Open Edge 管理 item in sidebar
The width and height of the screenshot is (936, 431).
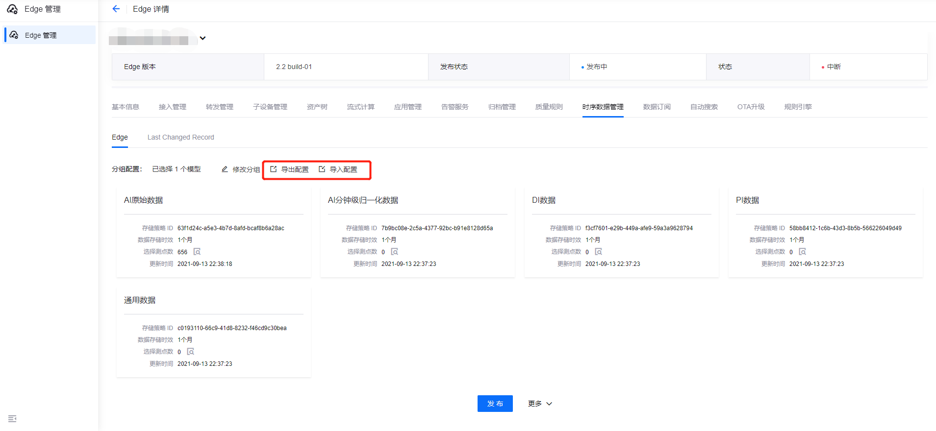tap(50, 35)
